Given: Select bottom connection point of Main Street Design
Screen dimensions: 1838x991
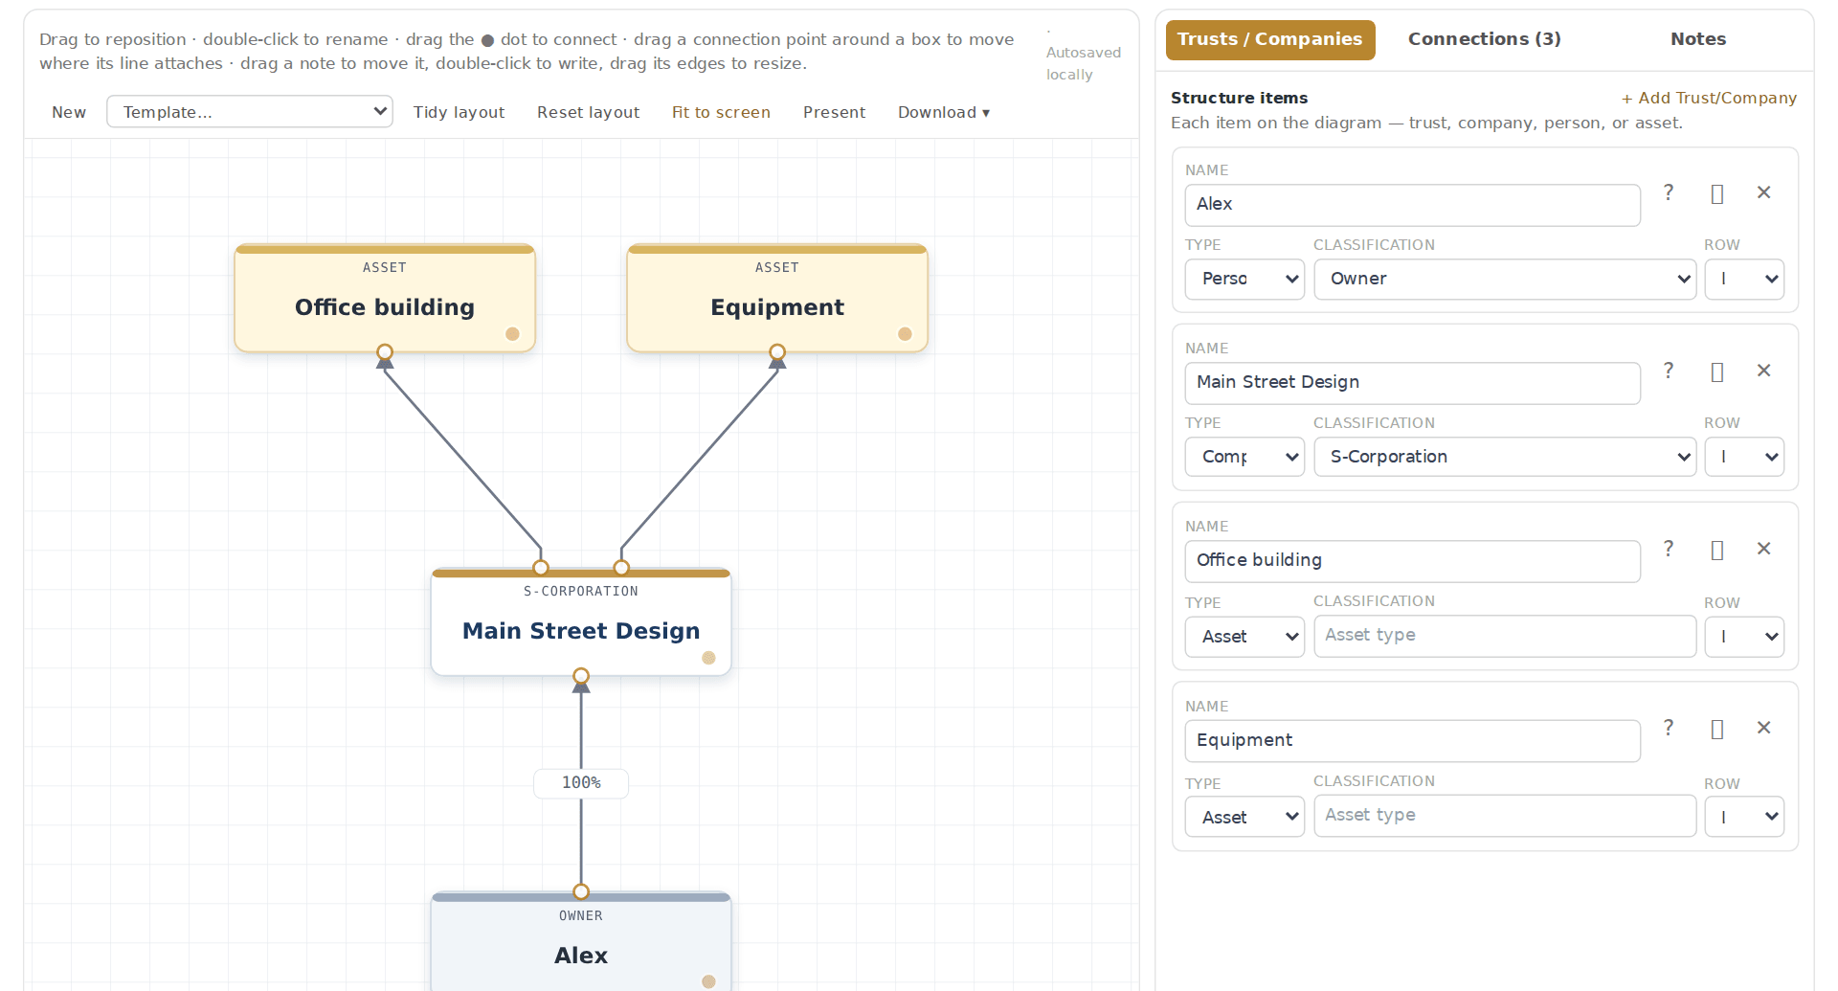Looking at the screenshot, I should point(581,676).
